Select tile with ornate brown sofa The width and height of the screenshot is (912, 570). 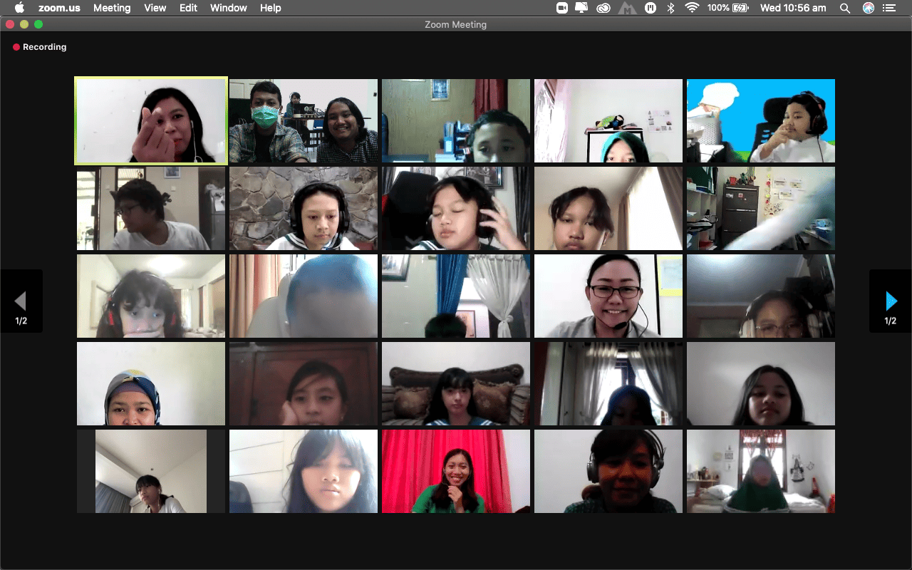coord(456,384)
